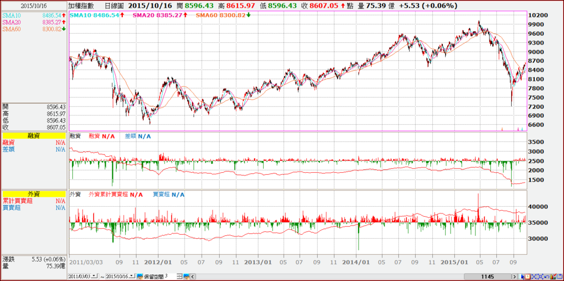Click the yellow 融資 panel header
564x281 pixels.
pyautogui.click(x=34, y=135)
